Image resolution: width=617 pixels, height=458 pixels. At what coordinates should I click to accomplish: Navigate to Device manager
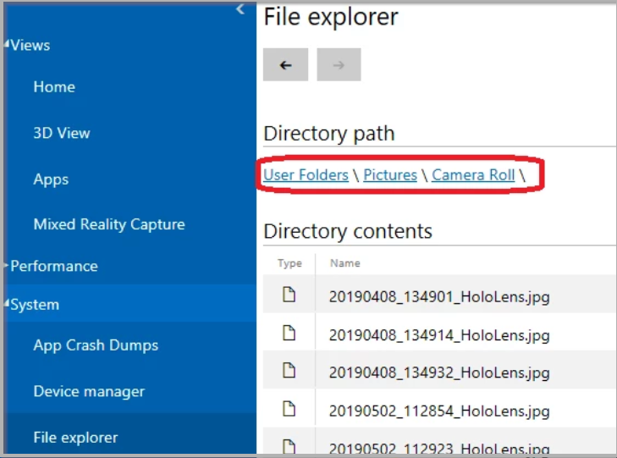click(89, 391)
